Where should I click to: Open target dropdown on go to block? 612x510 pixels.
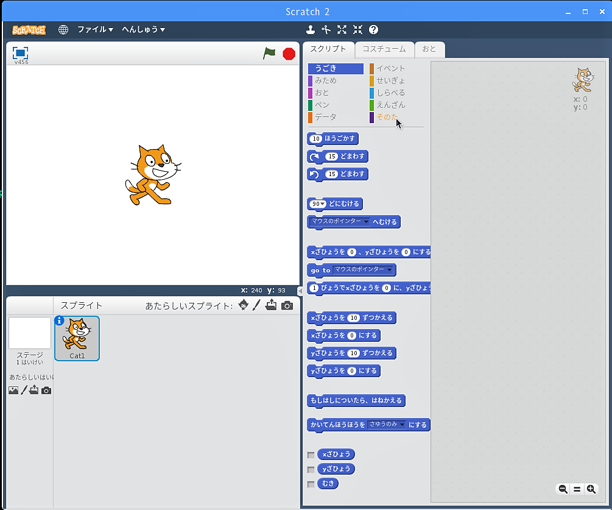tap(389, 269)
